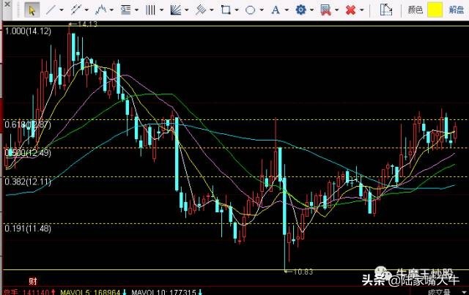Expand the straight line tool dropdown arrow
Screen dimensions: 469x295
(63, 10)
